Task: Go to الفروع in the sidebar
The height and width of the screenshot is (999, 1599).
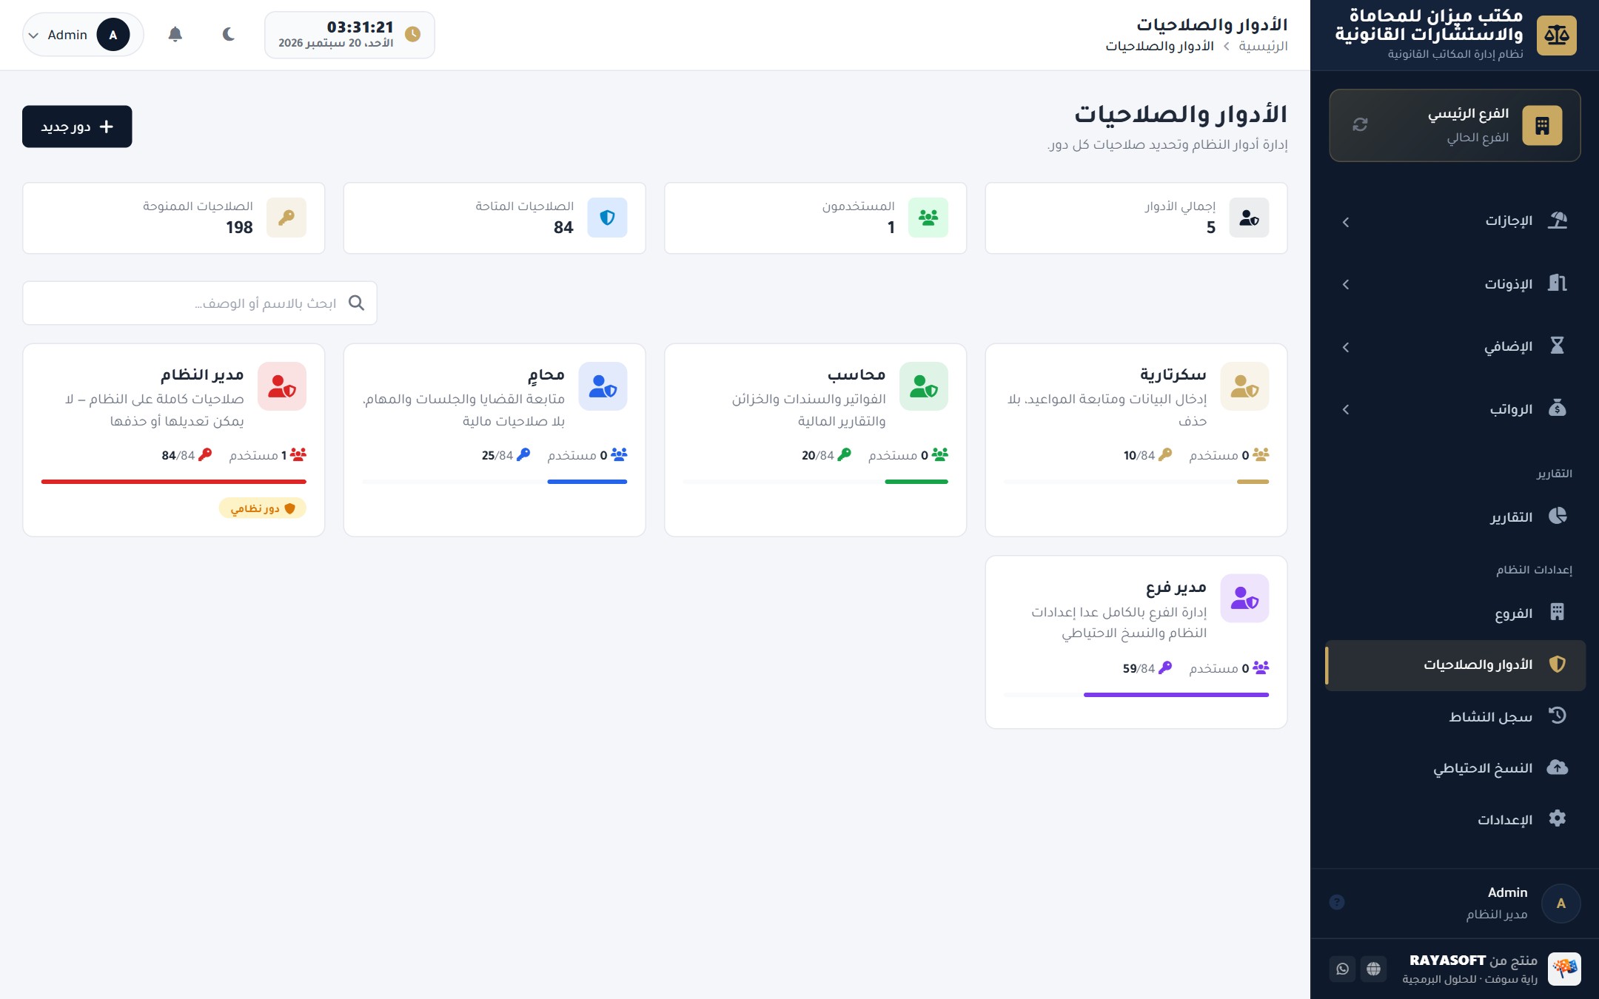Action: 1455,613
